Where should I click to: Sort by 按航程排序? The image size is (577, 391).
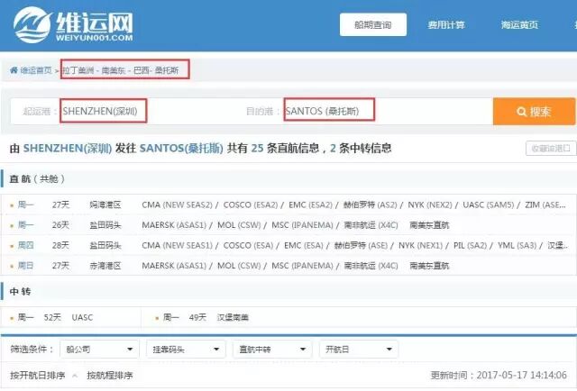point(110,376)
